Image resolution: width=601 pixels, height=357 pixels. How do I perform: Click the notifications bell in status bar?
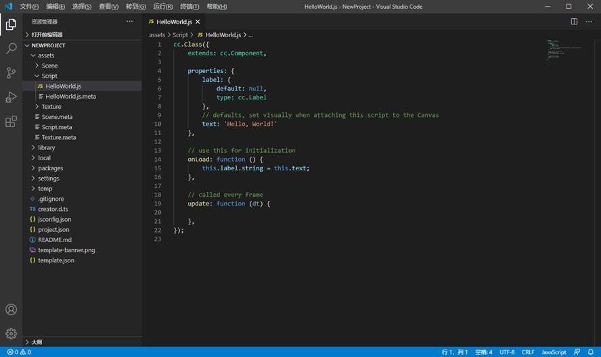[x=591, y=352]
